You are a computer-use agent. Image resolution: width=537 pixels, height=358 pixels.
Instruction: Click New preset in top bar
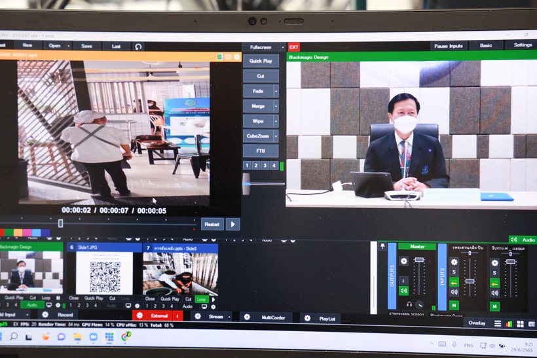point(28,45)
